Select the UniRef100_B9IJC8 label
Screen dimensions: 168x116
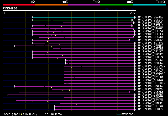[151, 52]
